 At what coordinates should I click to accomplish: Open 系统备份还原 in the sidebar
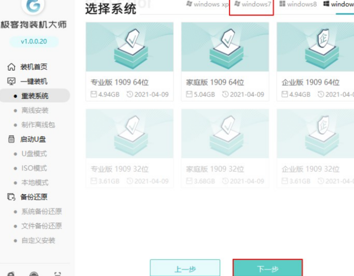click(x=41, y=211)
